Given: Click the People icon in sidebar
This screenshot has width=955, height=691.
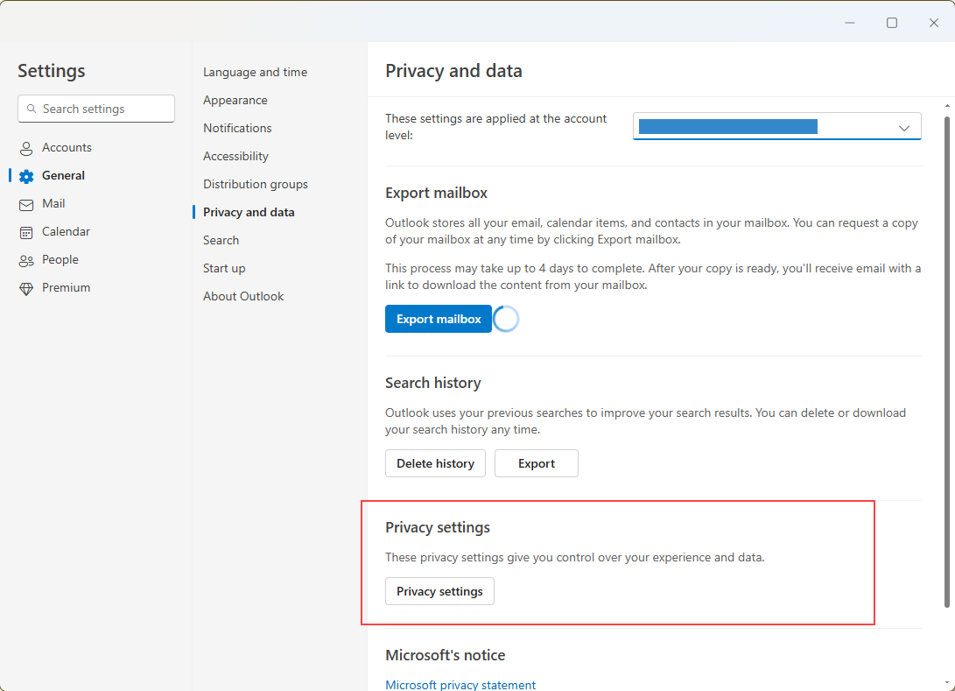Looking at the screenshot, I should click(26, 261).
